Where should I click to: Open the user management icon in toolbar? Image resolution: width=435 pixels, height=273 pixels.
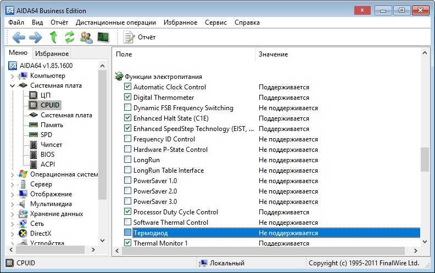pos(86,37)
